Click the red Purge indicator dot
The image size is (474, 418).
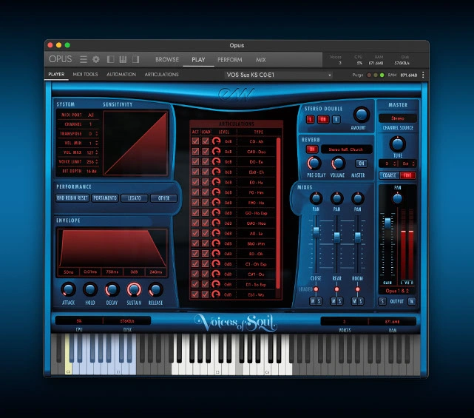369,75
